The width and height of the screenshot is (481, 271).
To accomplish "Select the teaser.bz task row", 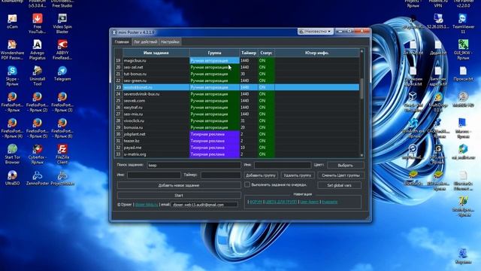I will [240, 141].
